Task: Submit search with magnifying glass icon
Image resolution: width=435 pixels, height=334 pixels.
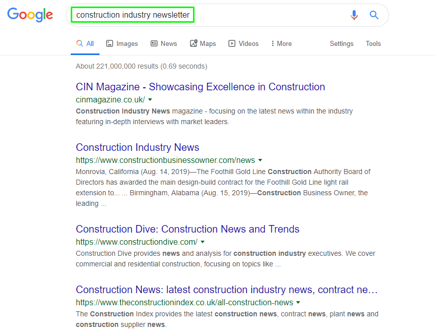Action: click(x=374, y=15)
